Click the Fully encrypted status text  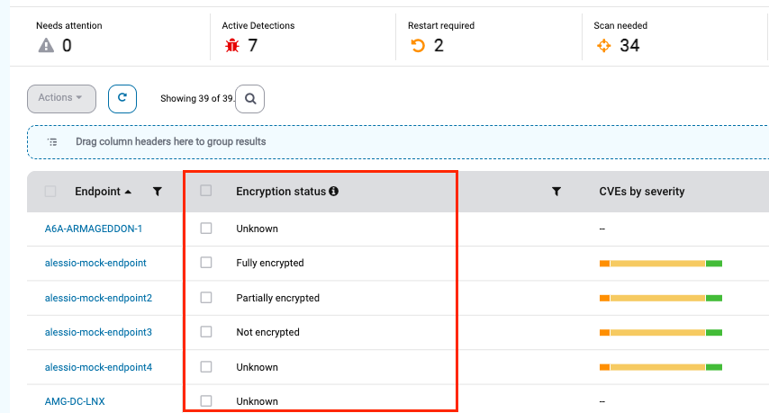pos(270,263)
